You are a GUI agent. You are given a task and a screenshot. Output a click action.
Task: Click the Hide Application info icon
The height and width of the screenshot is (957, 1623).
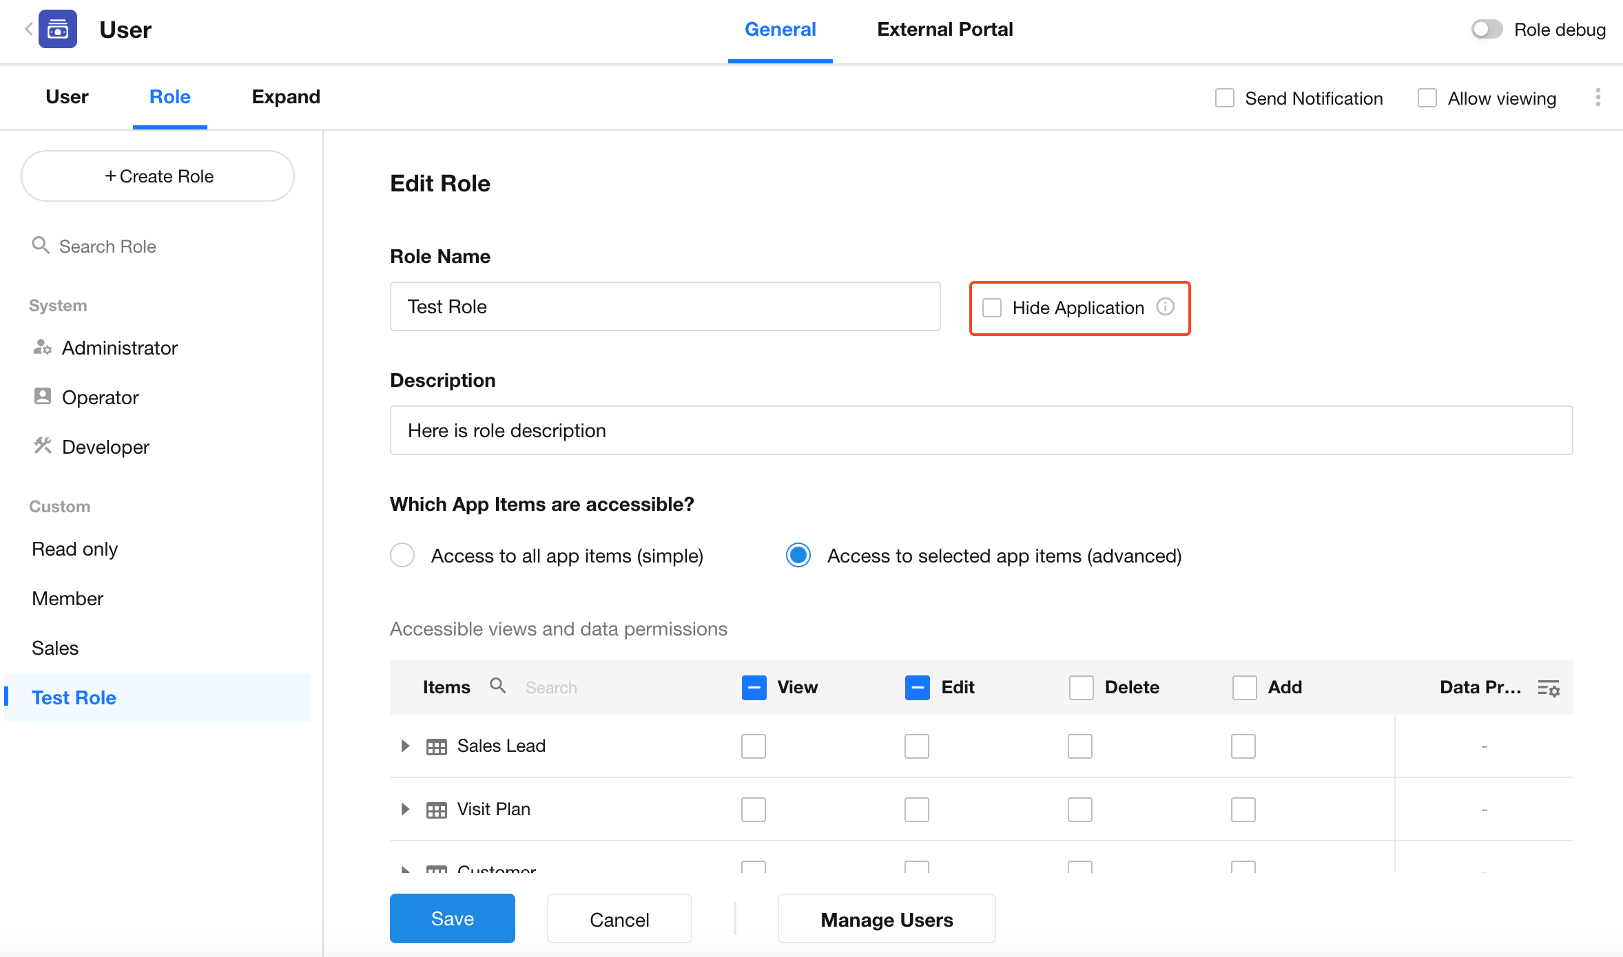(1165, 307)
